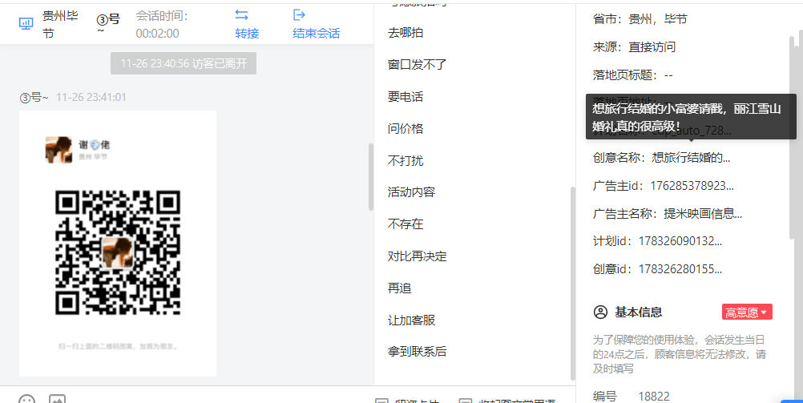Click the 基本信息 section heading

pos(638,312)
